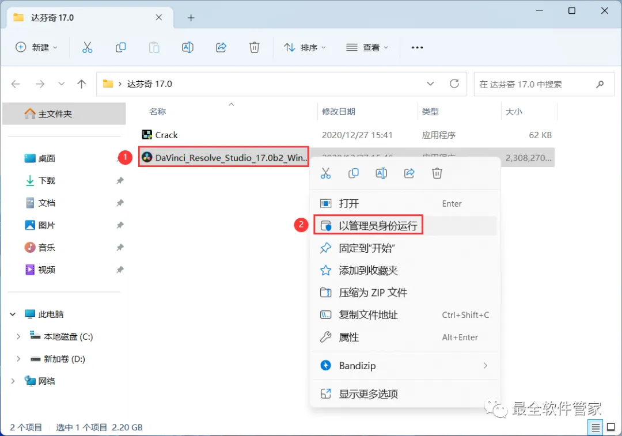The height and width of the screenshot is (436, 622).
Task: Click the Share icon in the toolbar
Action: click(x=221, y=48)
